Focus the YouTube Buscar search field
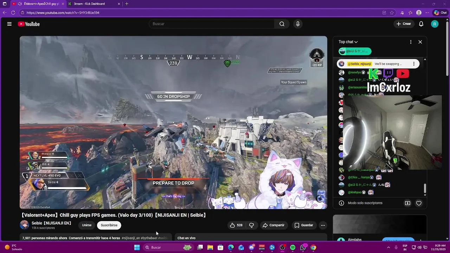450x253 pixels. pos(212,24)
